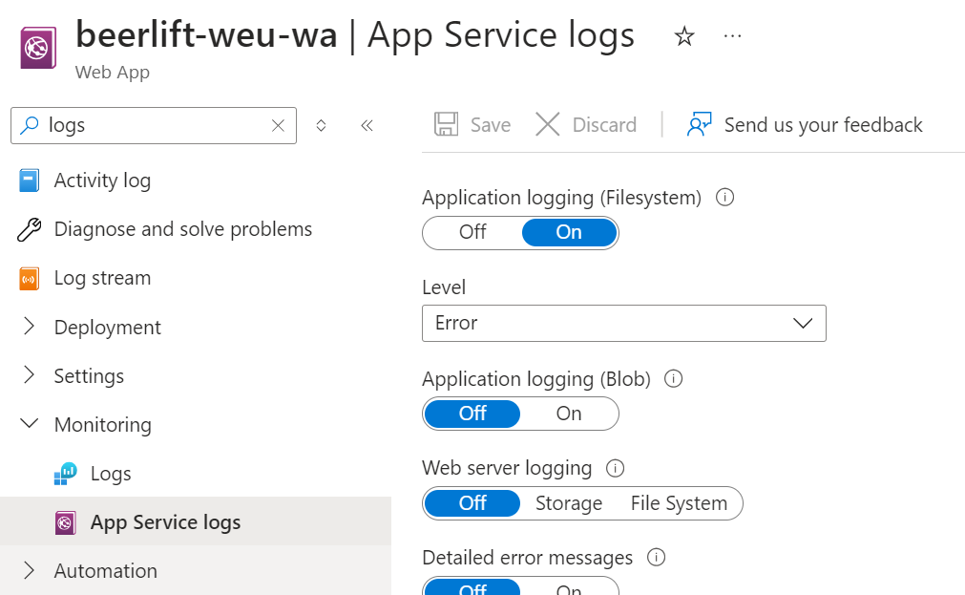
Task: Click the ellipsis beside the page title
Action: [732, 35]
